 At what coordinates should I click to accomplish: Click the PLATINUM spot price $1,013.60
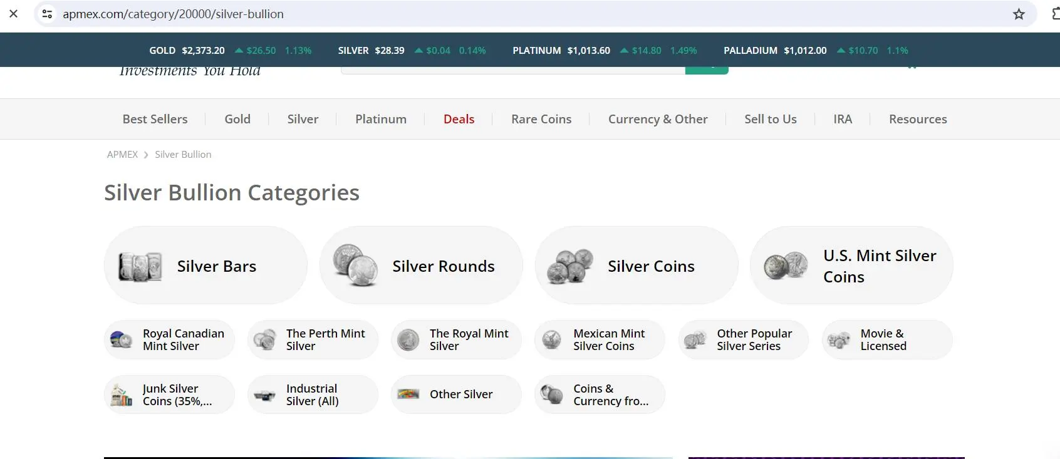(589, 51)
